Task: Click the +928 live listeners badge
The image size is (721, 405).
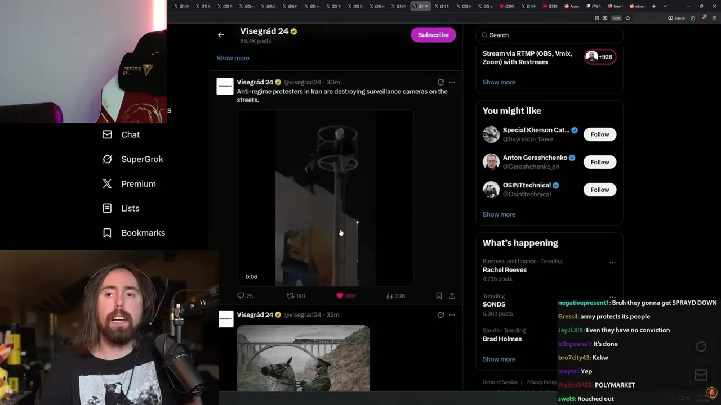Action: coord(600,57)
